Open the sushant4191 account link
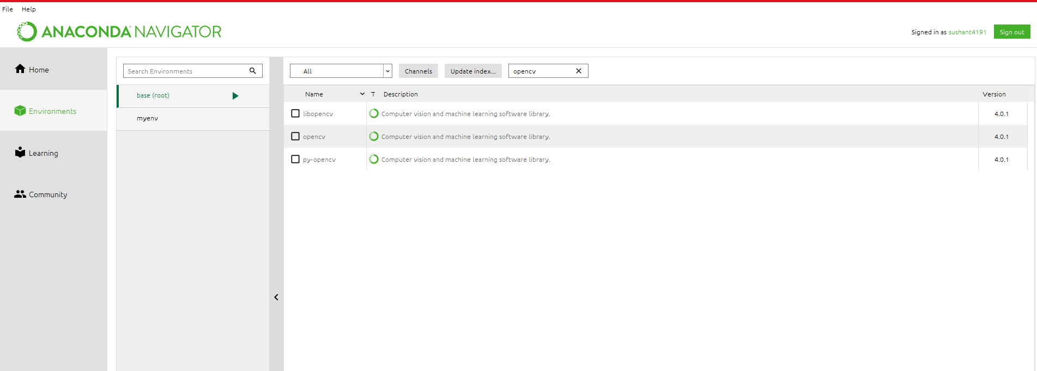 point(968,32)
